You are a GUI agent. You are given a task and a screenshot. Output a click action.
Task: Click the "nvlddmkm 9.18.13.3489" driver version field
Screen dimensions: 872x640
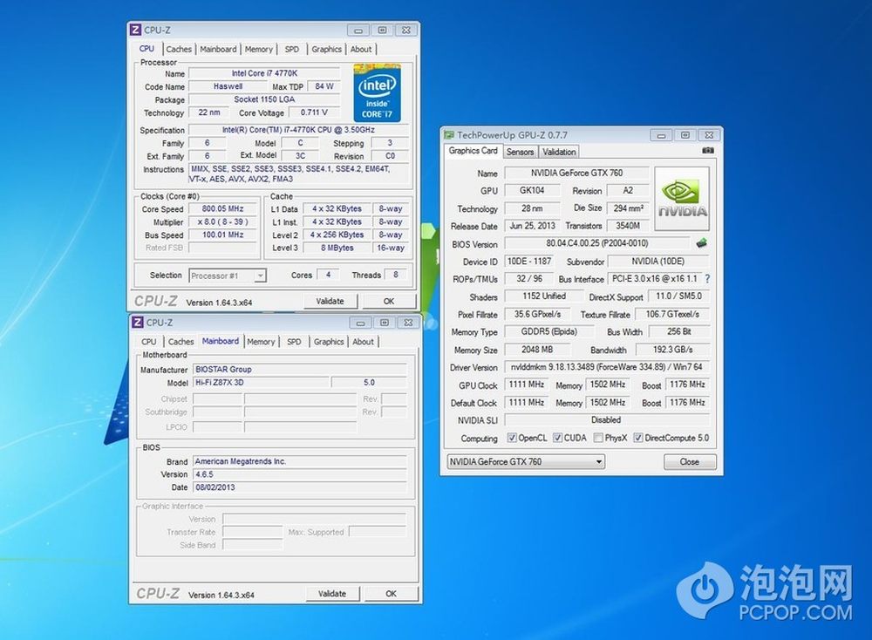click(607, 367)
